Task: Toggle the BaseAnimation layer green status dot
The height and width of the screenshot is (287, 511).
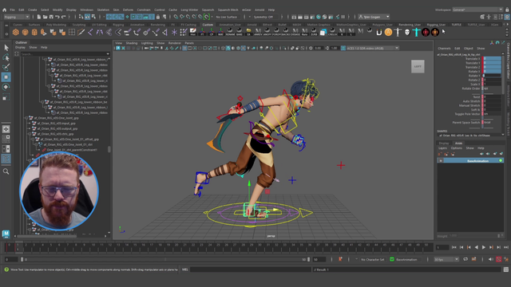Action: 501,160
